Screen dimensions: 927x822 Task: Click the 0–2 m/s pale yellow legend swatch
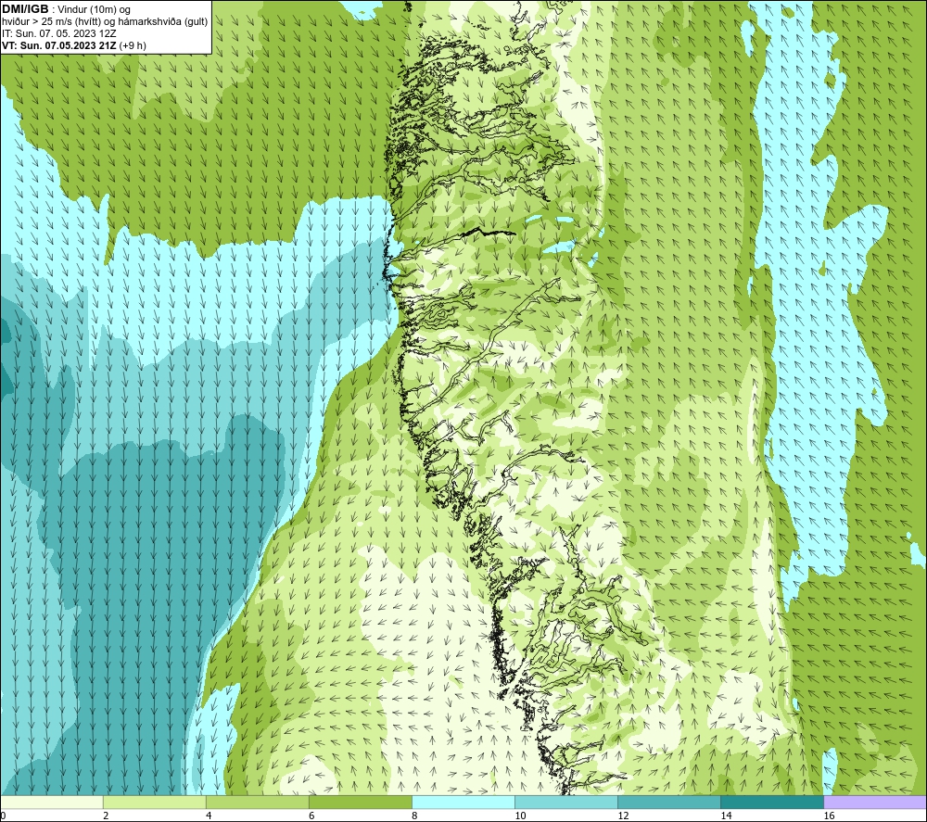point(52,802)
